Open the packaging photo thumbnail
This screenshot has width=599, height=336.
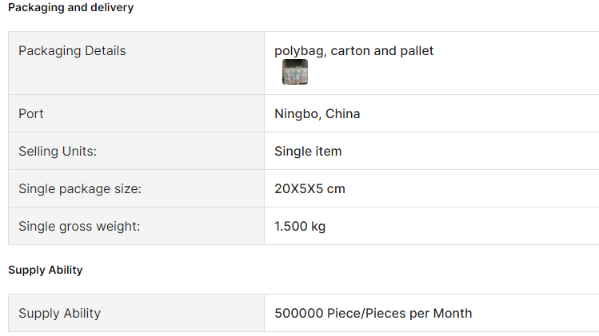click(x=295, y=72)
